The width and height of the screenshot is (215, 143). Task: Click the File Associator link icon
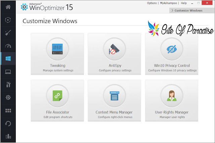(57, 96)
